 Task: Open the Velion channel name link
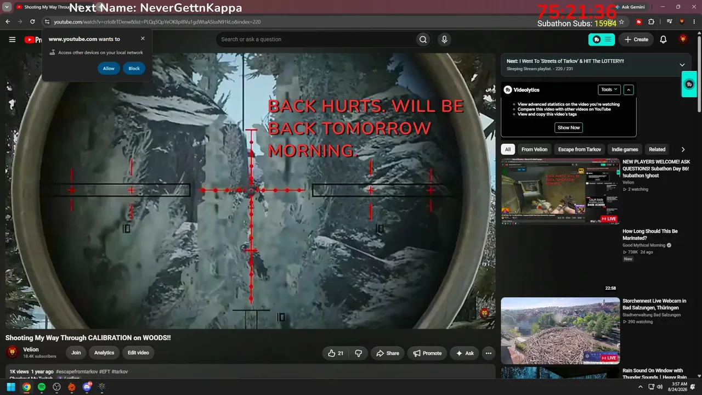31,349
